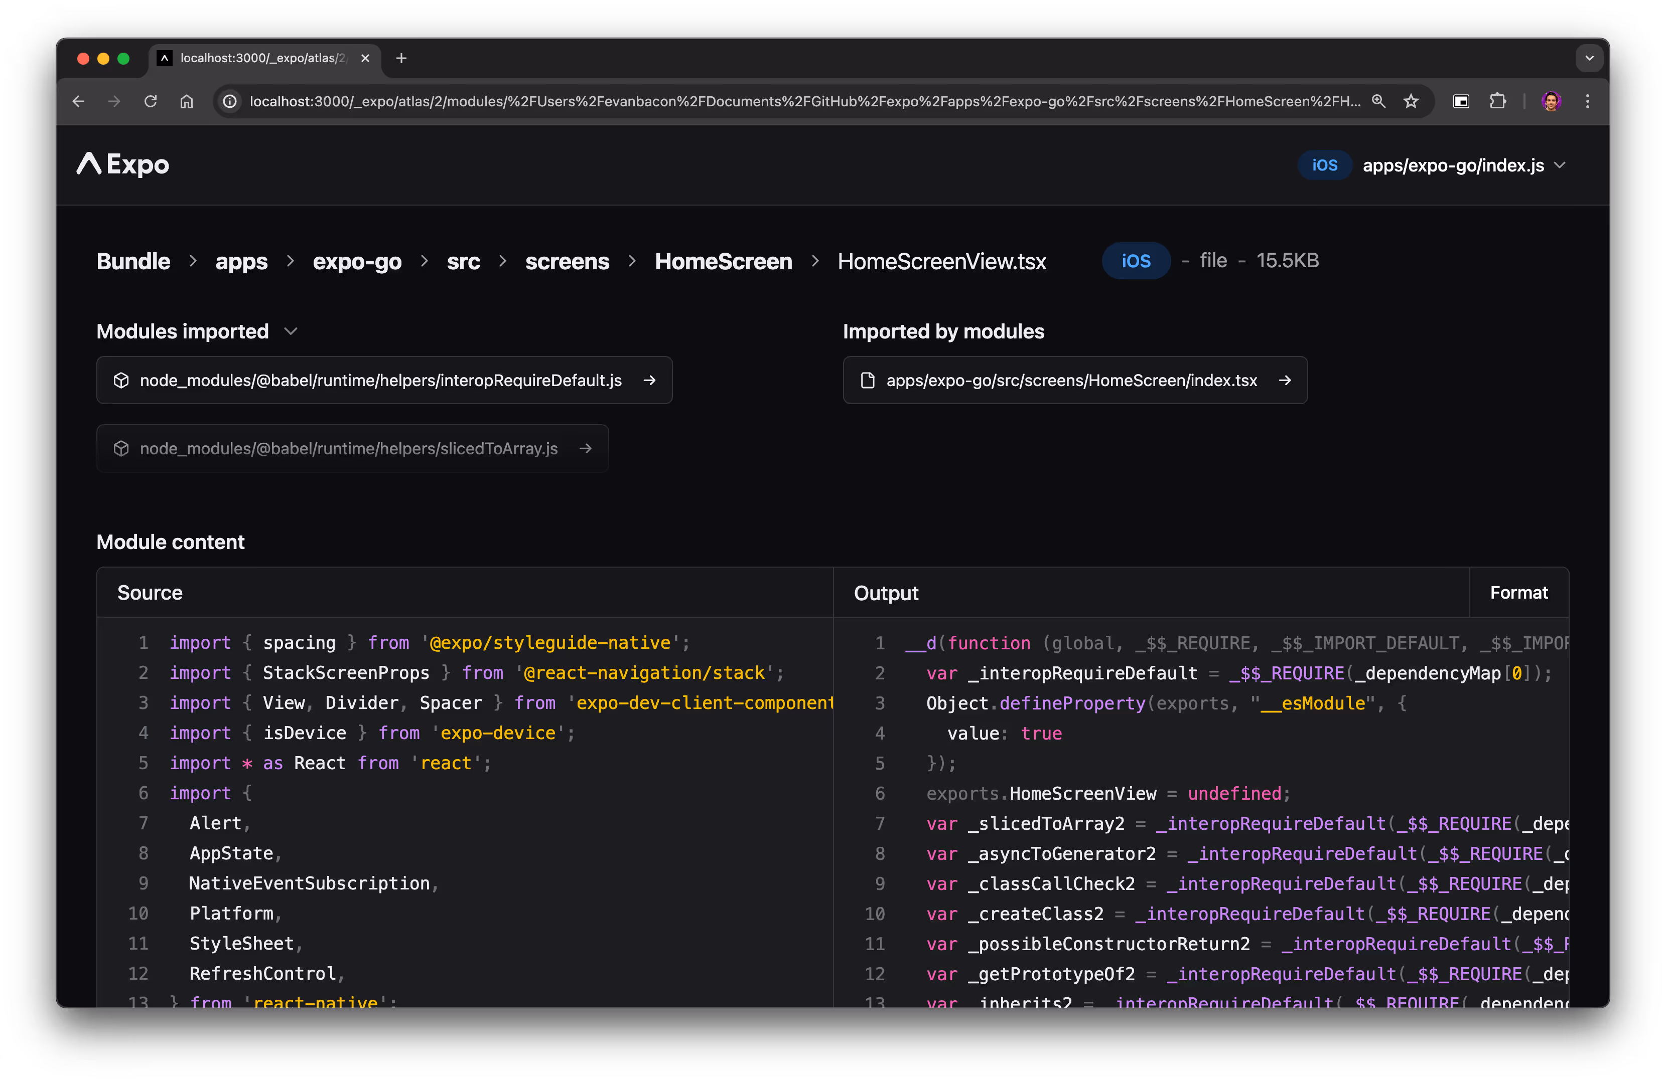Click the zoom magnifier in address bar
The image size is (1666, 1082).
pyautogui.click(x=1378, y=101)
